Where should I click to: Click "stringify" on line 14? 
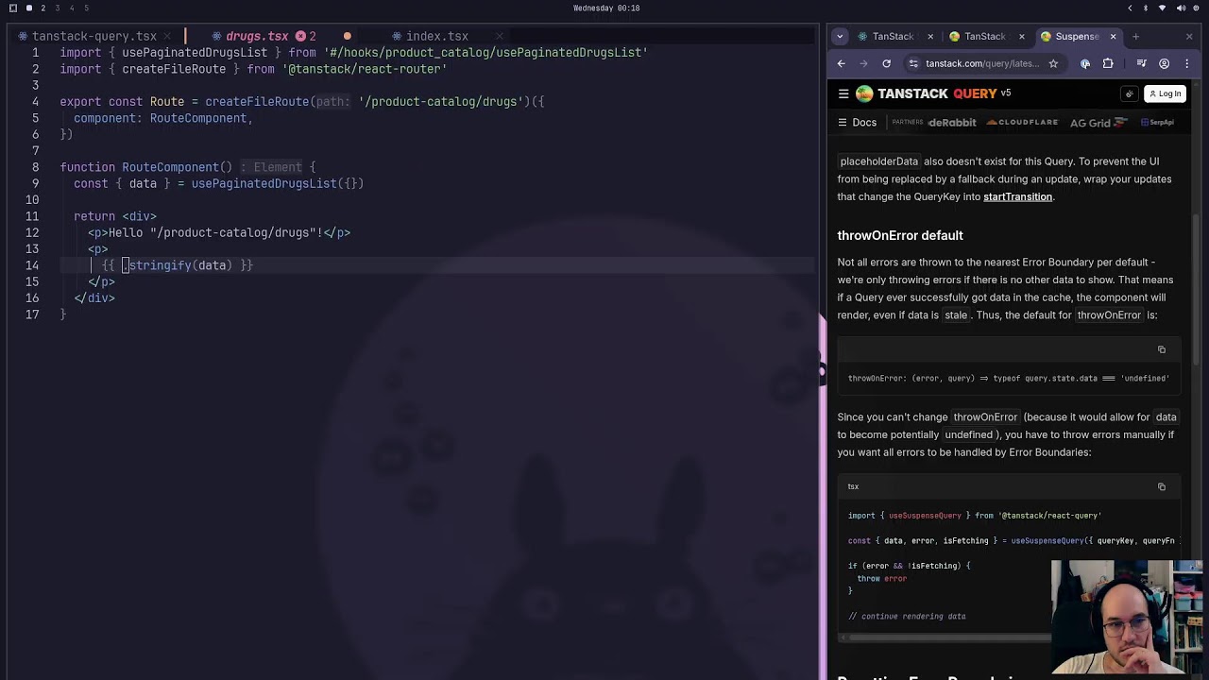tap(161, 265)
